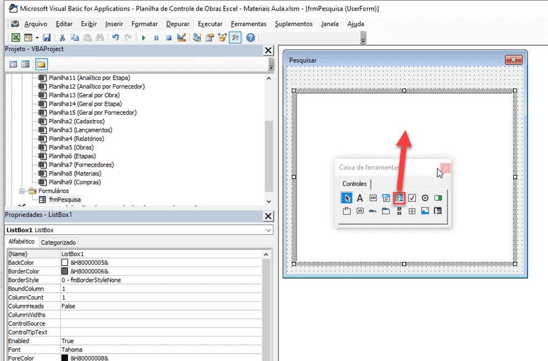Choose the CheckBox control tool

click(x=412, y=198)
